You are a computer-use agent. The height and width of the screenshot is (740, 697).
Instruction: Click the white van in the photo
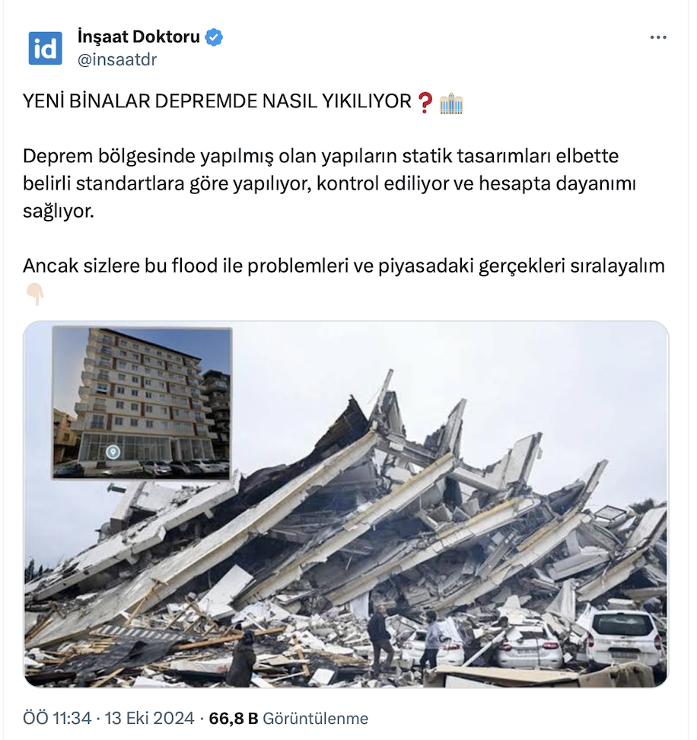pos(624,637)
